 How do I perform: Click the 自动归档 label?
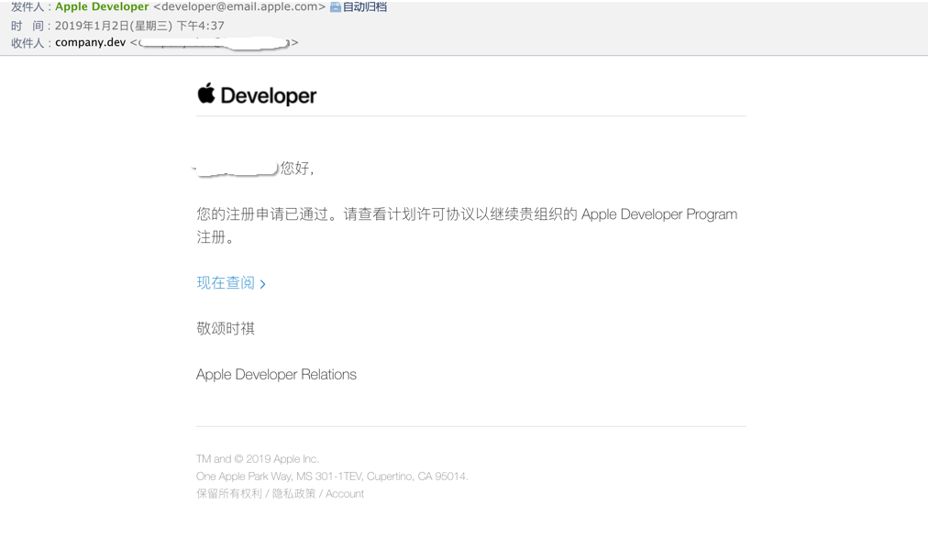pyautogui.click(x=365, y=7)
